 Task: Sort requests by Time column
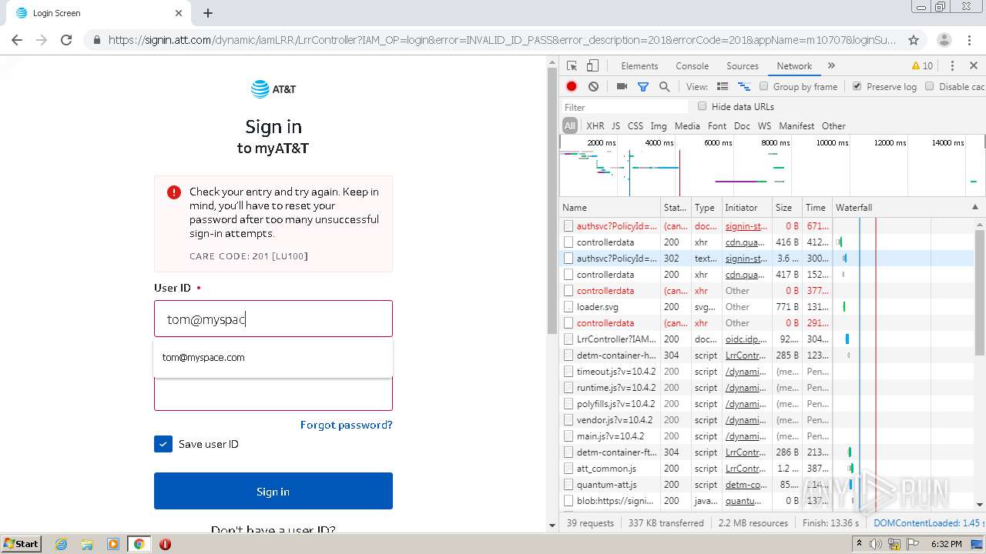click(x=817, y=208)
